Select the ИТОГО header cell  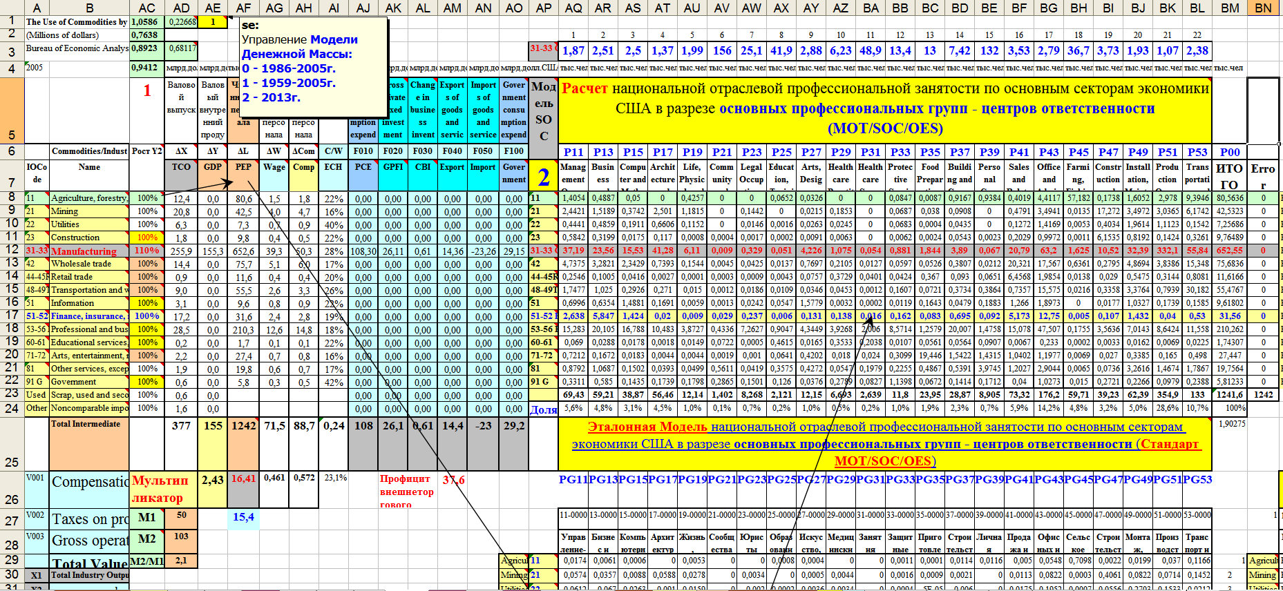click(1229, 175)
